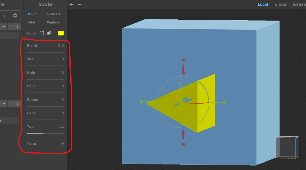Switch to Global transform mode

281,4
